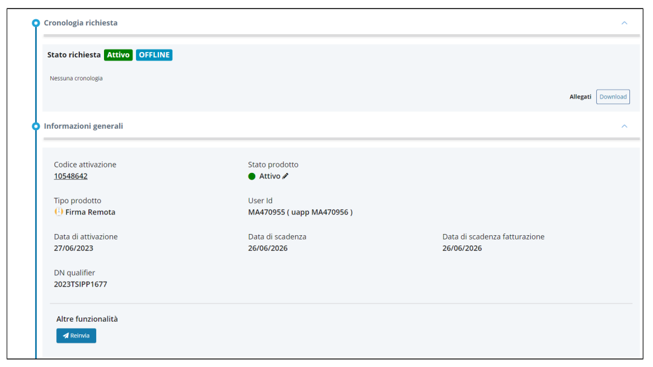
Task: Click the Cronologia richiesta section title
Action: 80,23
